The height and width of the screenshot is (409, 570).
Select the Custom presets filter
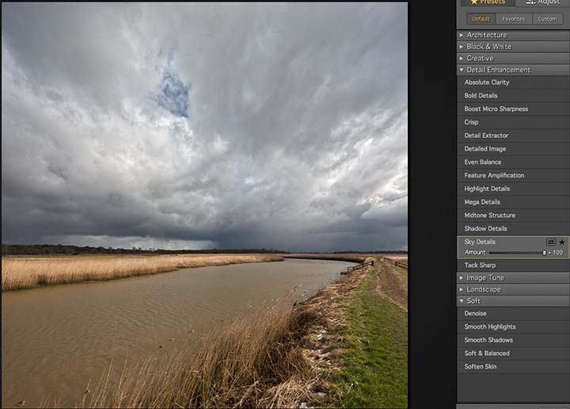point(547,18)
